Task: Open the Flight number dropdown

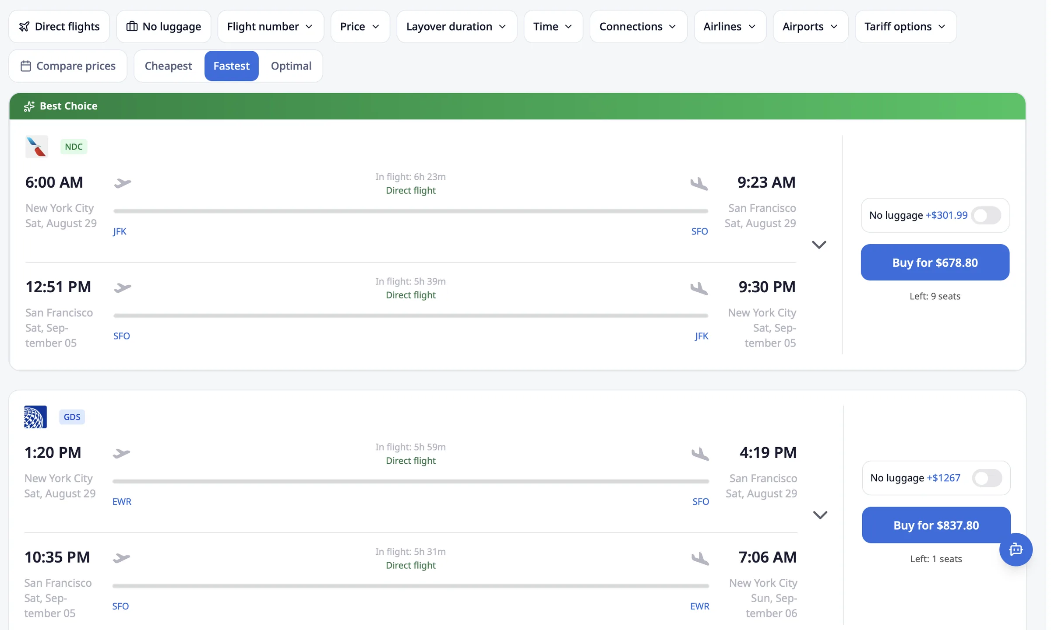Action: (x=270, y=27)
